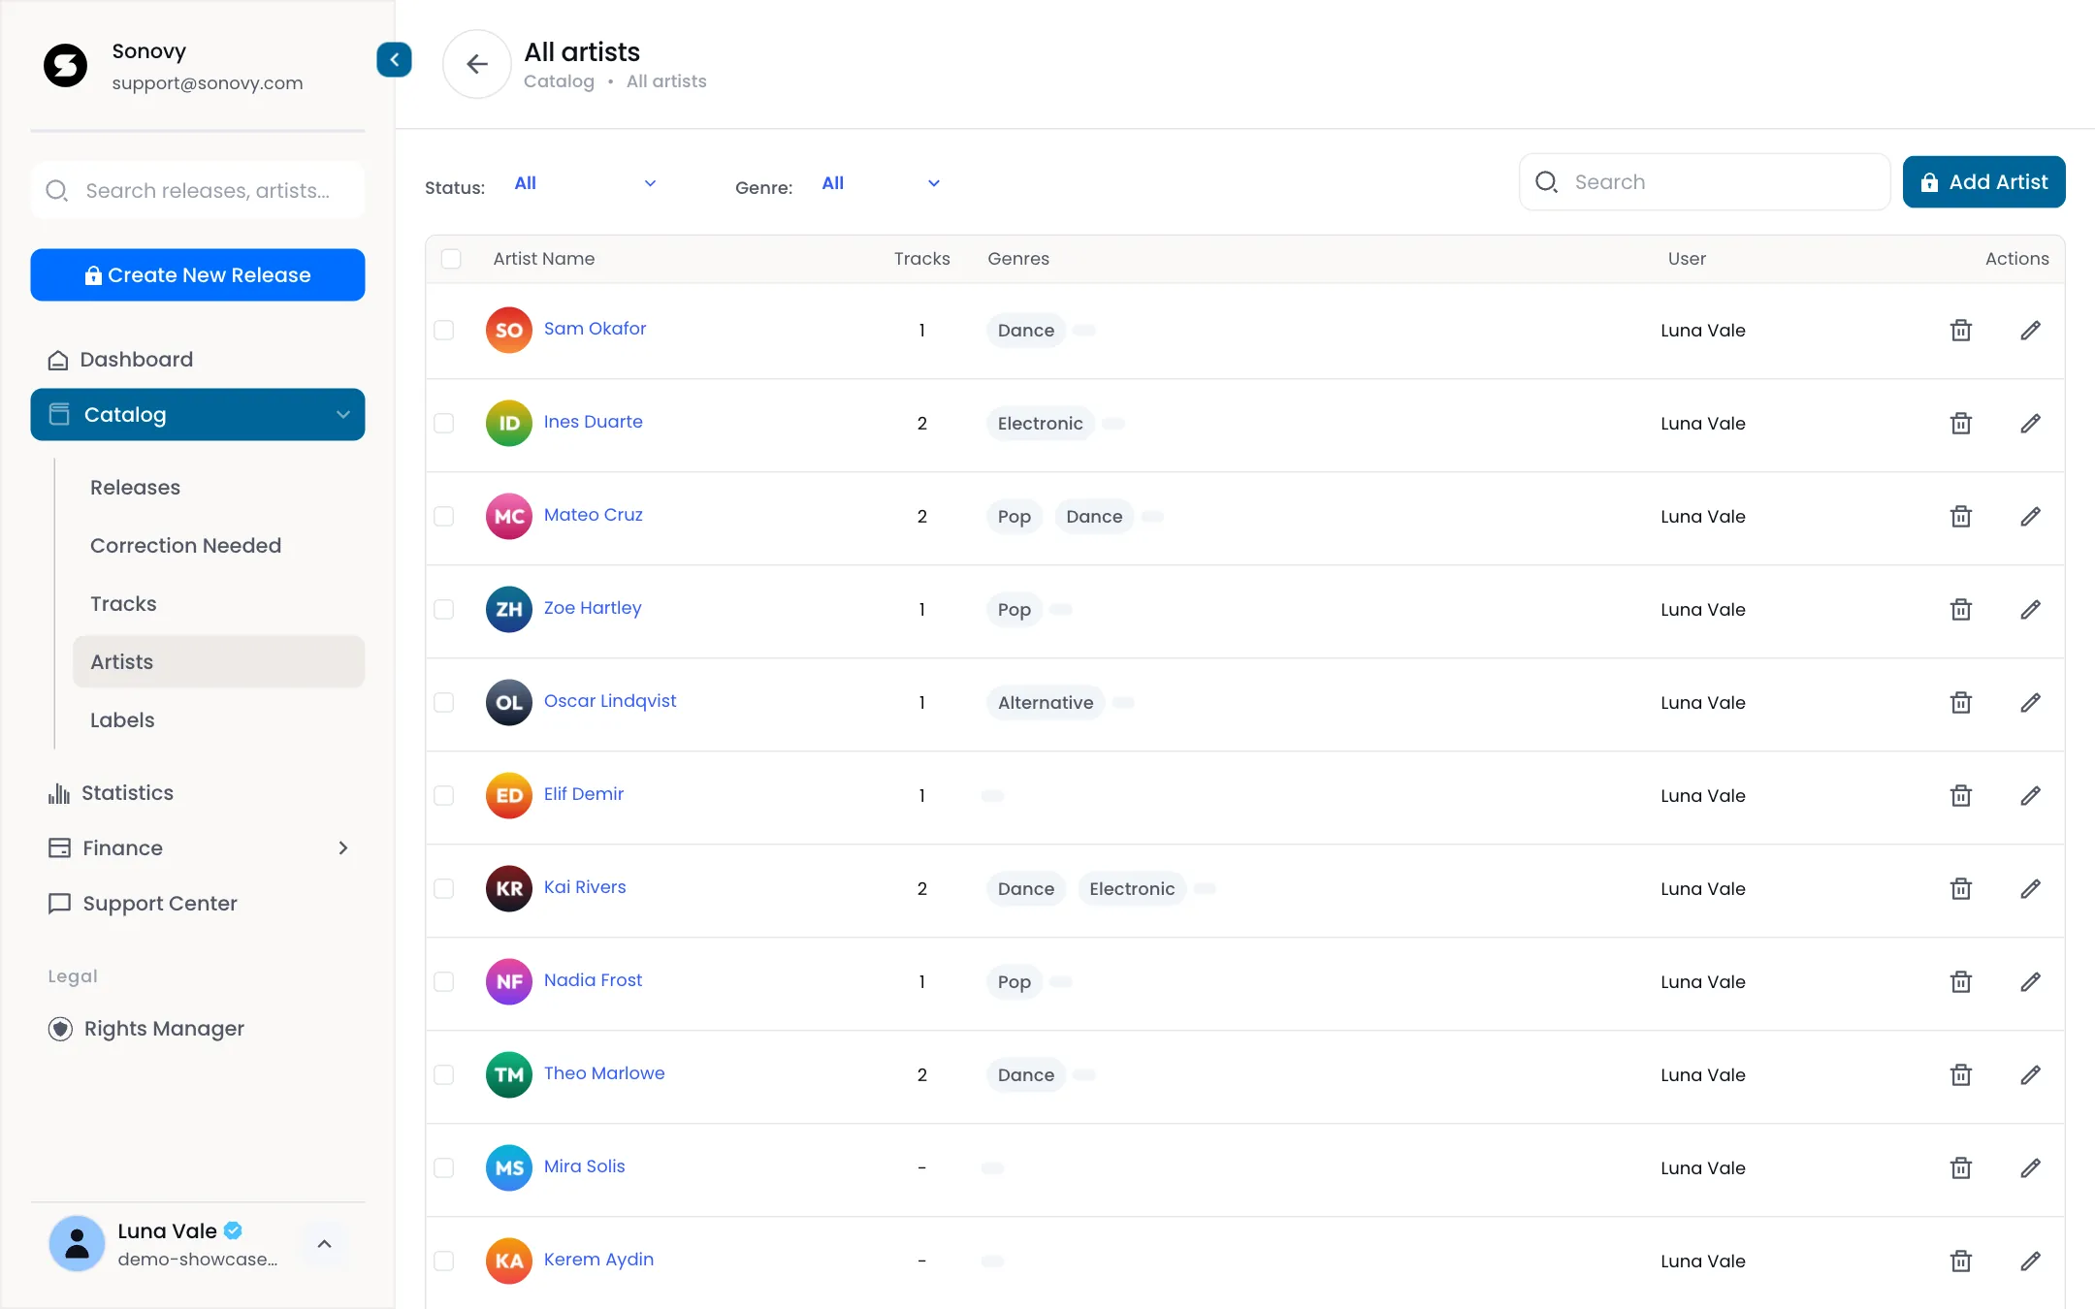This screenshot has width=2095, height=1309.
Task: Collapse the sidebar with the chevron button
Action: coord(394,60)
